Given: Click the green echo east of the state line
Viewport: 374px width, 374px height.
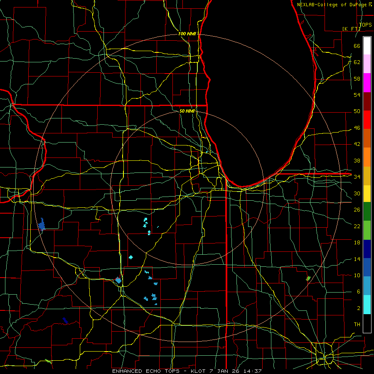Looking at the screenshot, I should (x=308, y=278).
